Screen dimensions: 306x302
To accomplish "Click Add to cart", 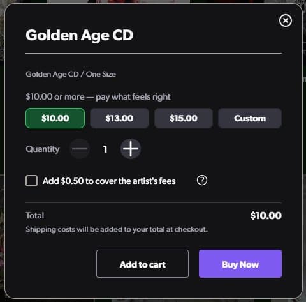I will [142, 264].
